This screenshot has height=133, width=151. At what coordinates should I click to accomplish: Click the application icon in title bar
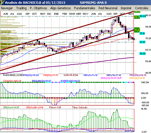[x=2, y=2]
